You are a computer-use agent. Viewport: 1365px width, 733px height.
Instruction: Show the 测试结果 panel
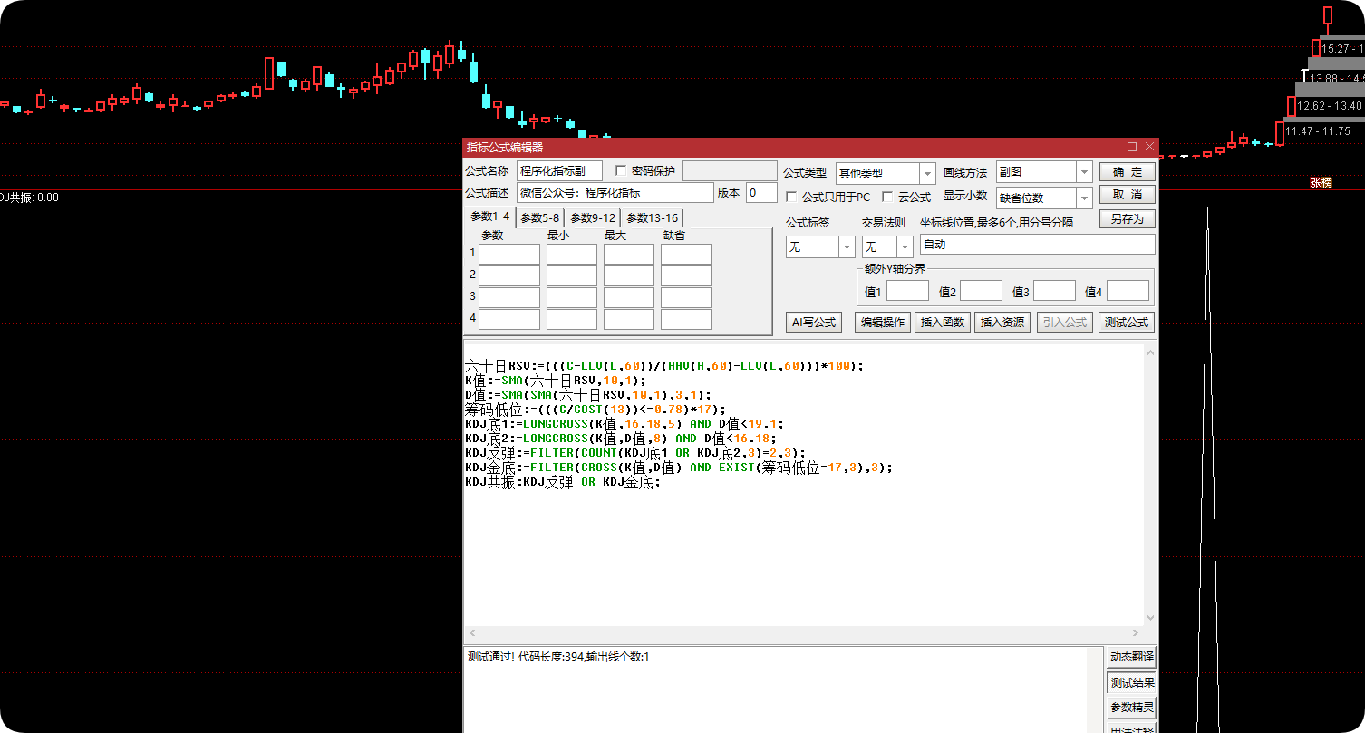point(1132,682)
